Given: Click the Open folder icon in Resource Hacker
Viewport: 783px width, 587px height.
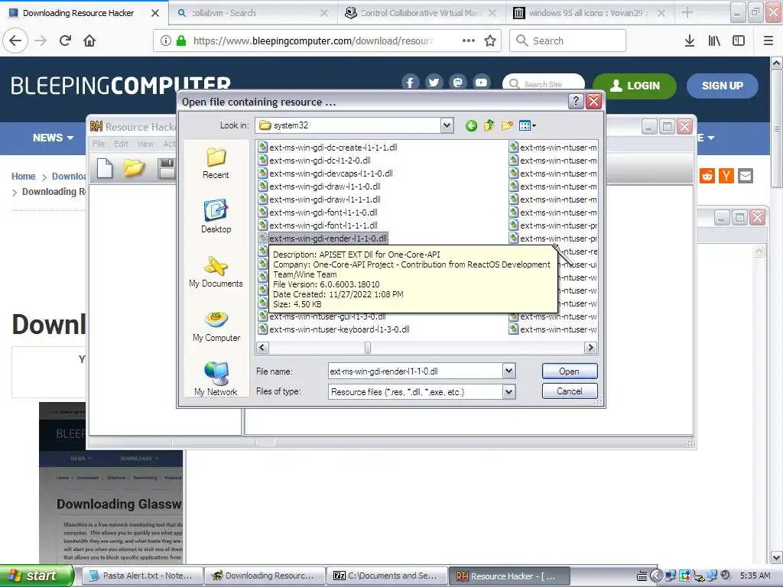Looking at the screenshot, I should click(135, 168).
